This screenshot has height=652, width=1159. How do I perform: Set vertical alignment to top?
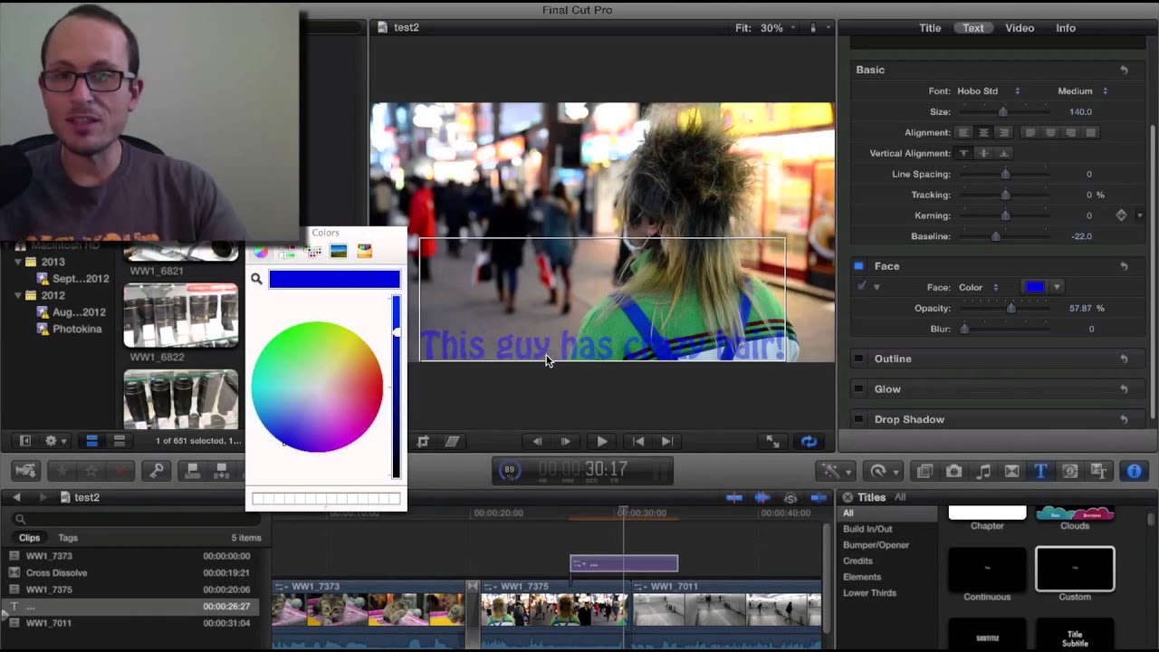pyautogui.click(x=963, y=153)
